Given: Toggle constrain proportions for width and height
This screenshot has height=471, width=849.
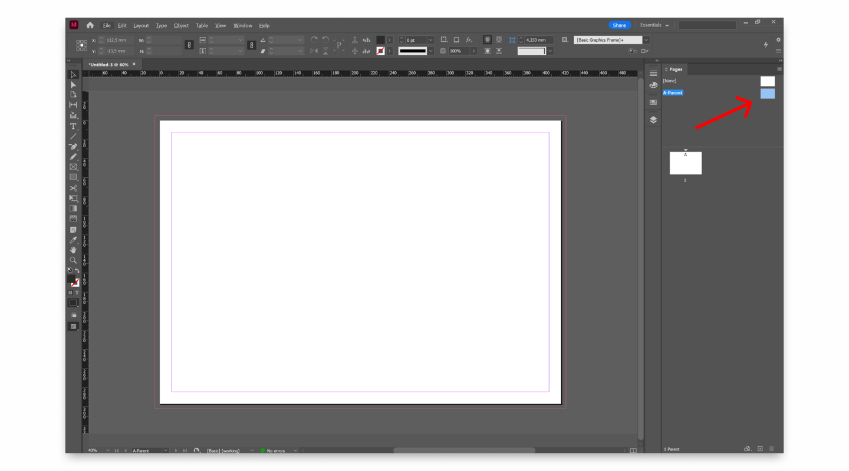Looking at the screenshot, I should (189, 45).
